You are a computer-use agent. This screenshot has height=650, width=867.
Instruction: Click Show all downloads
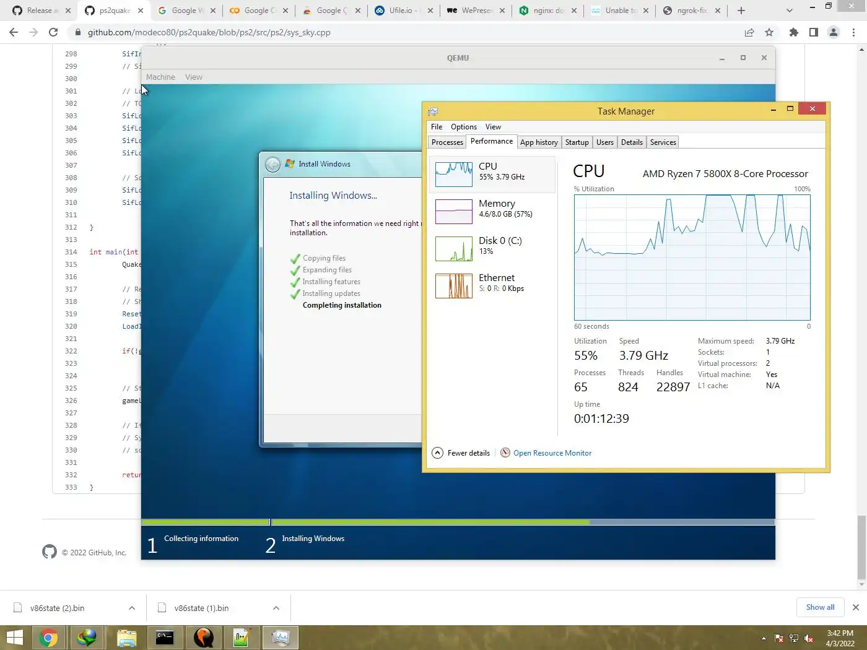click(820, 607)
